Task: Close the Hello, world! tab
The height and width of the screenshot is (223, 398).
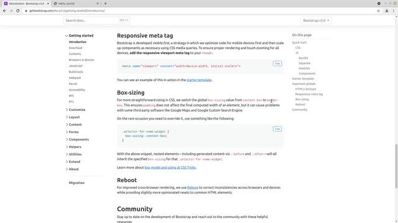Action: click(98, 4)
